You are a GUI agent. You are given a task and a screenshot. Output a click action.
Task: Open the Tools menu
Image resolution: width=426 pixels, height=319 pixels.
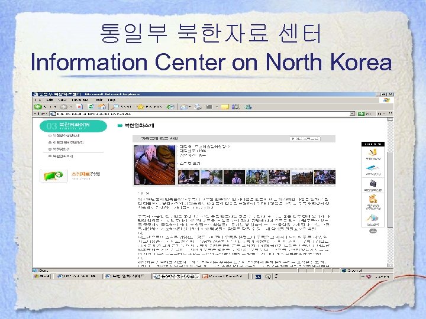[99, 100]
